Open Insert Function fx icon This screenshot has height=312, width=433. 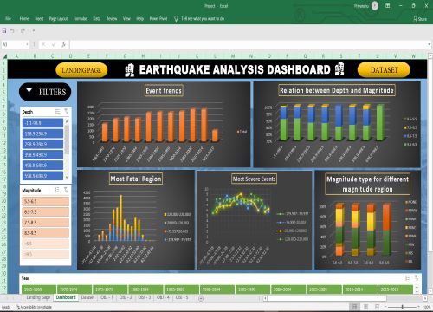tap(63, 44)
